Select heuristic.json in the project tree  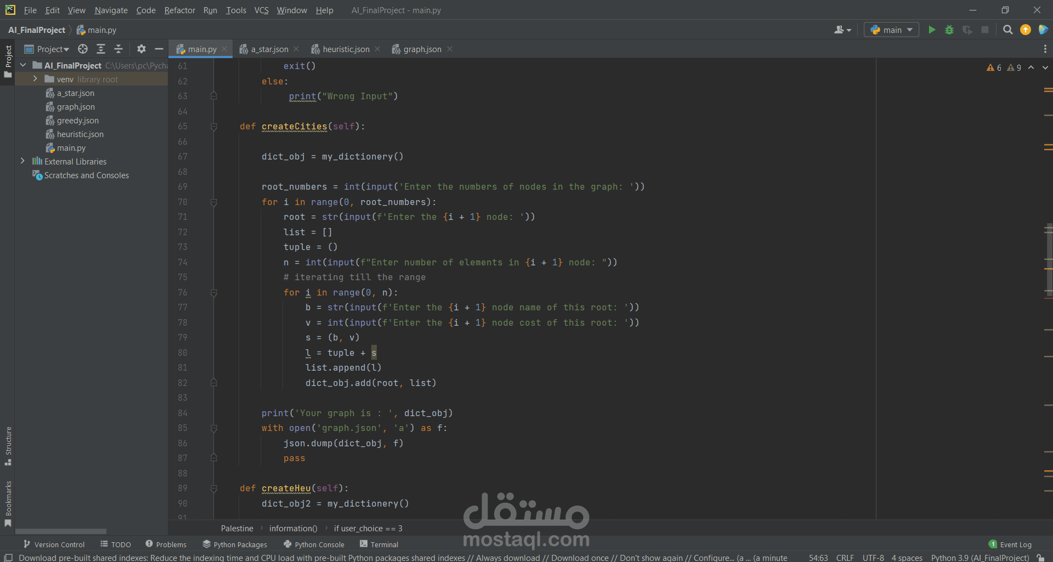(x=74, y=134)
